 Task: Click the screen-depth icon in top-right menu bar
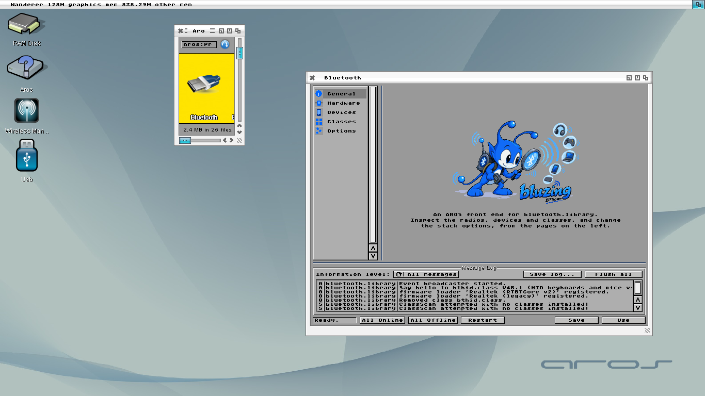click(697, 5)
